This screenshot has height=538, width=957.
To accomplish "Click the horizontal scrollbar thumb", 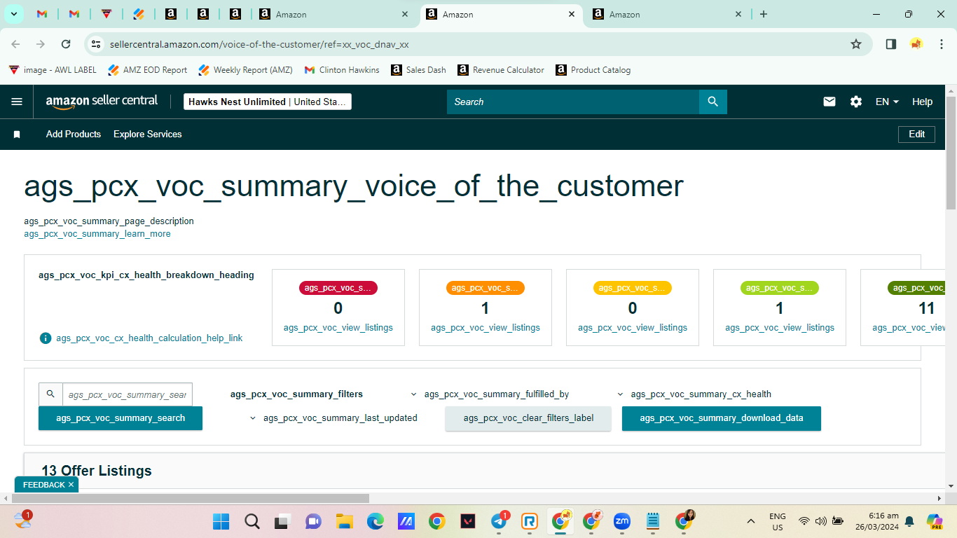I will point(191,498).
